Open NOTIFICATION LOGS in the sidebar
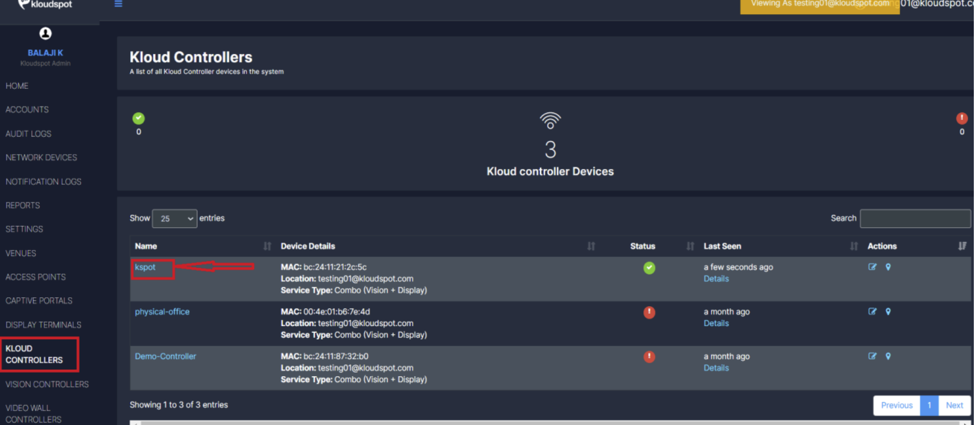The height and width of the screenshot is (425, 975). pyautogui.click(x=44, y=182)
